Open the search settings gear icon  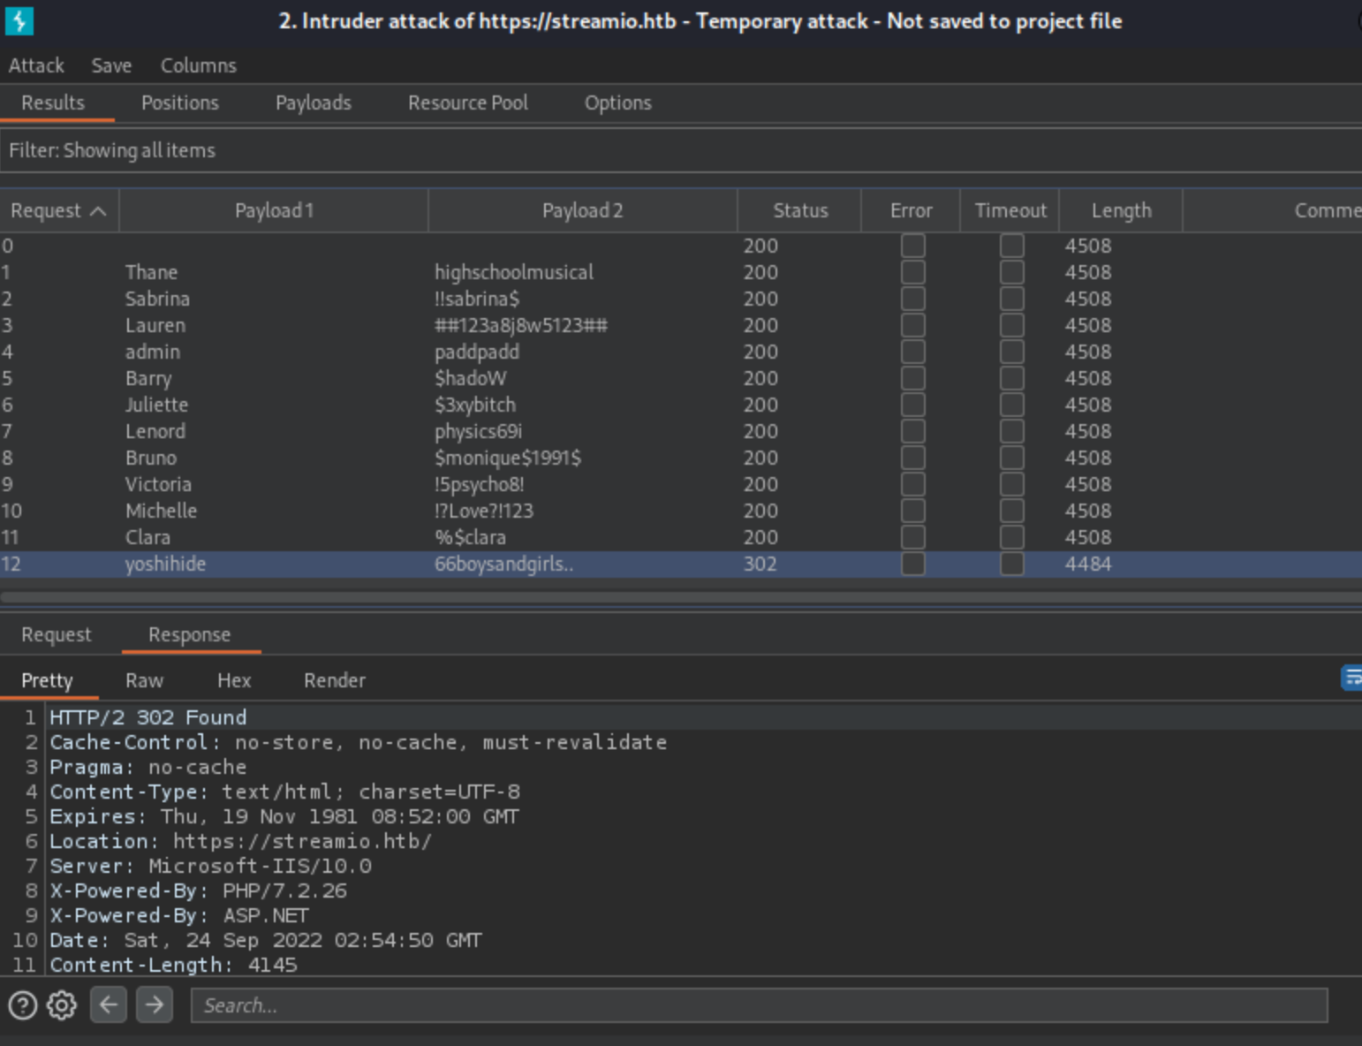pyautogui.click(x=62, y=1005)
